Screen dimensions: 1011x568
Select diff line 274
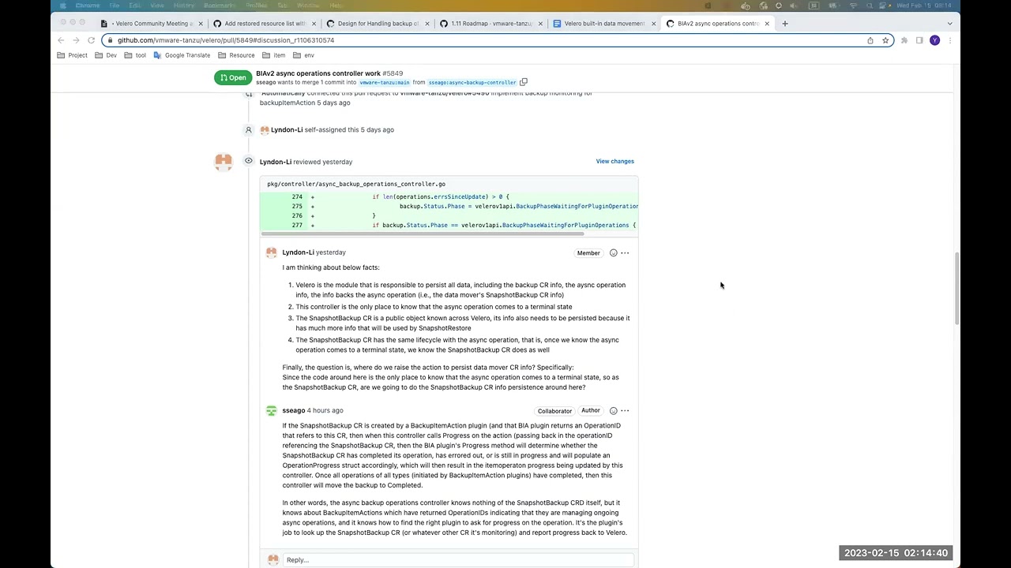297,196
